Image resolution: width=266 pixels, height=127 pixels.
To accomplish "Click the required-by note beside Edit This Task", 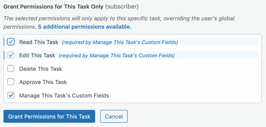I will 117,55.
